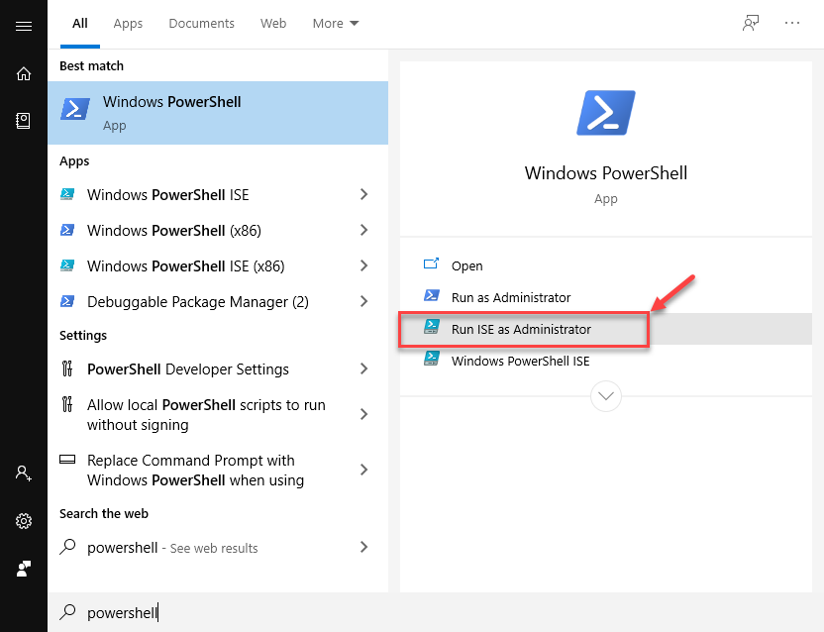Select the Web tab
Viewport: 824px width, 632px height.
pos(273,24)
